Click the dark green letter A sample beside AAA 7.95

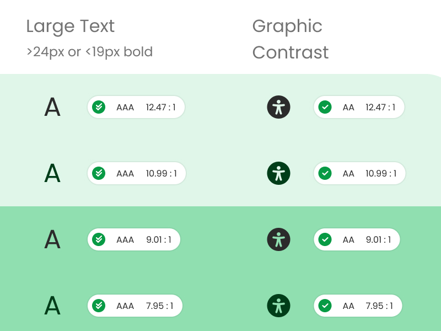[52, 306]
